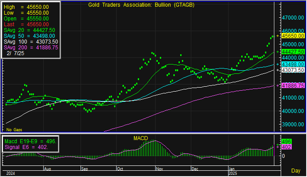Click the yellow 45650.00 last price tag
Image resolution: width=307 pixels, height=177 pixels.
click(293, 36)
